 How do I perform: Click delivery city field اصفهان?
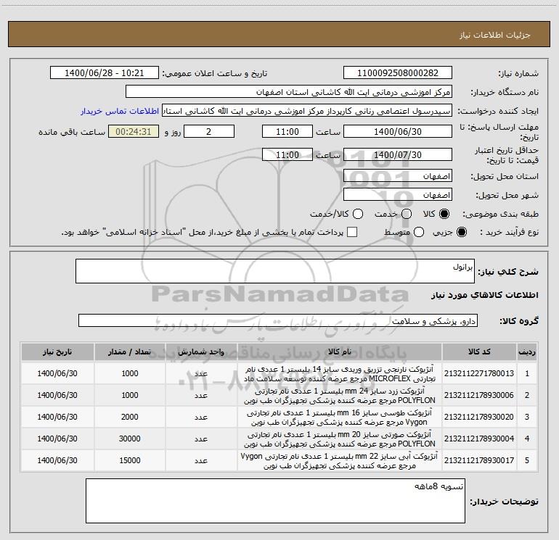coord(398,195)
